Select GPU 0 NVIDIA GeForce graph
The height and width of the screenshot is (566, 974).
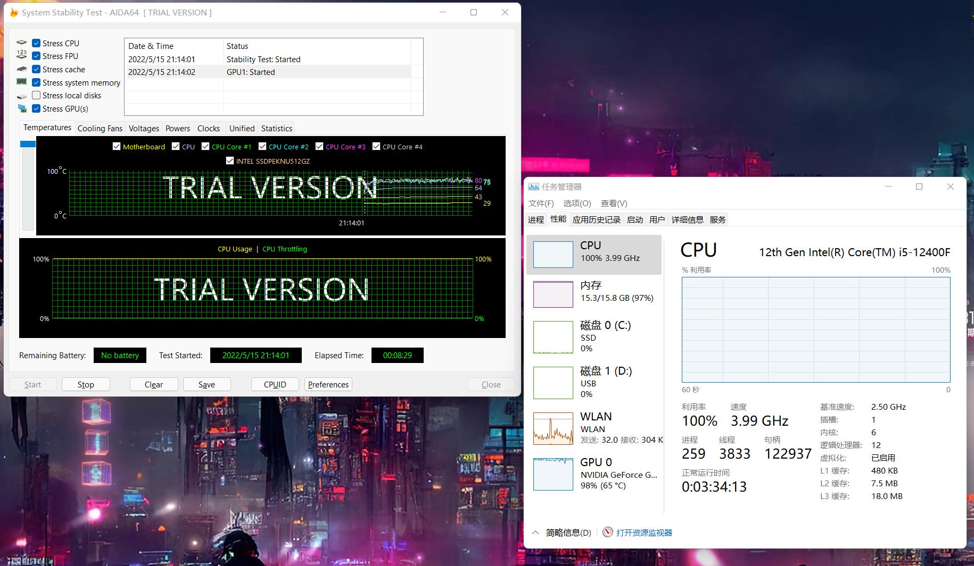coord(553,474)
